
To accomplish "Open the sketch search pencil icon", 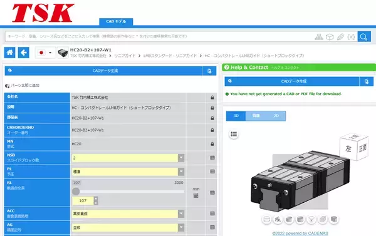I will coord(340,37).
